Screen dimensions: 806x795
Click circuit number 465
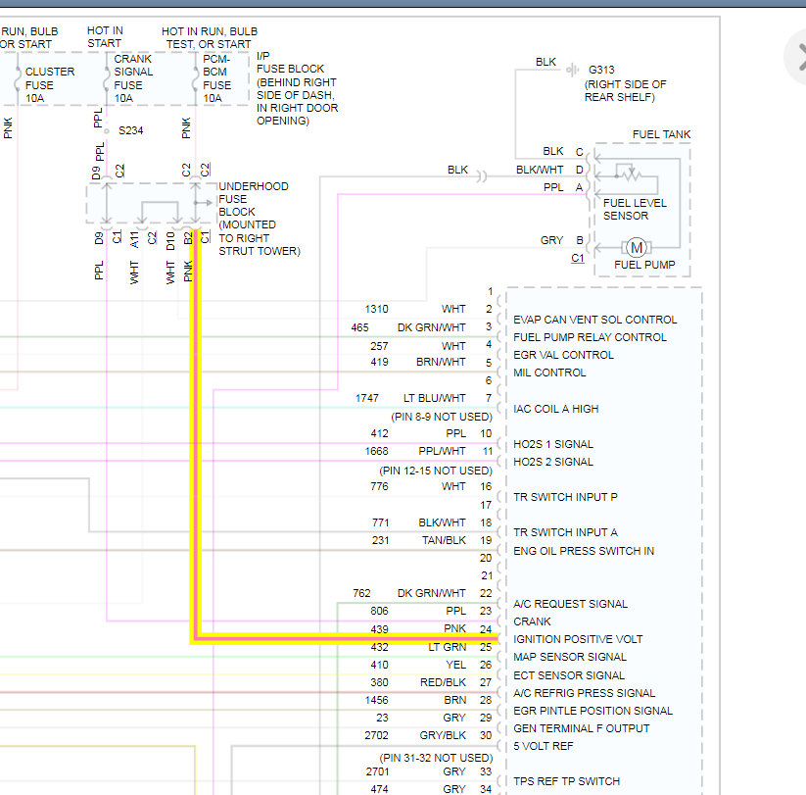click(x=359, y=327)
